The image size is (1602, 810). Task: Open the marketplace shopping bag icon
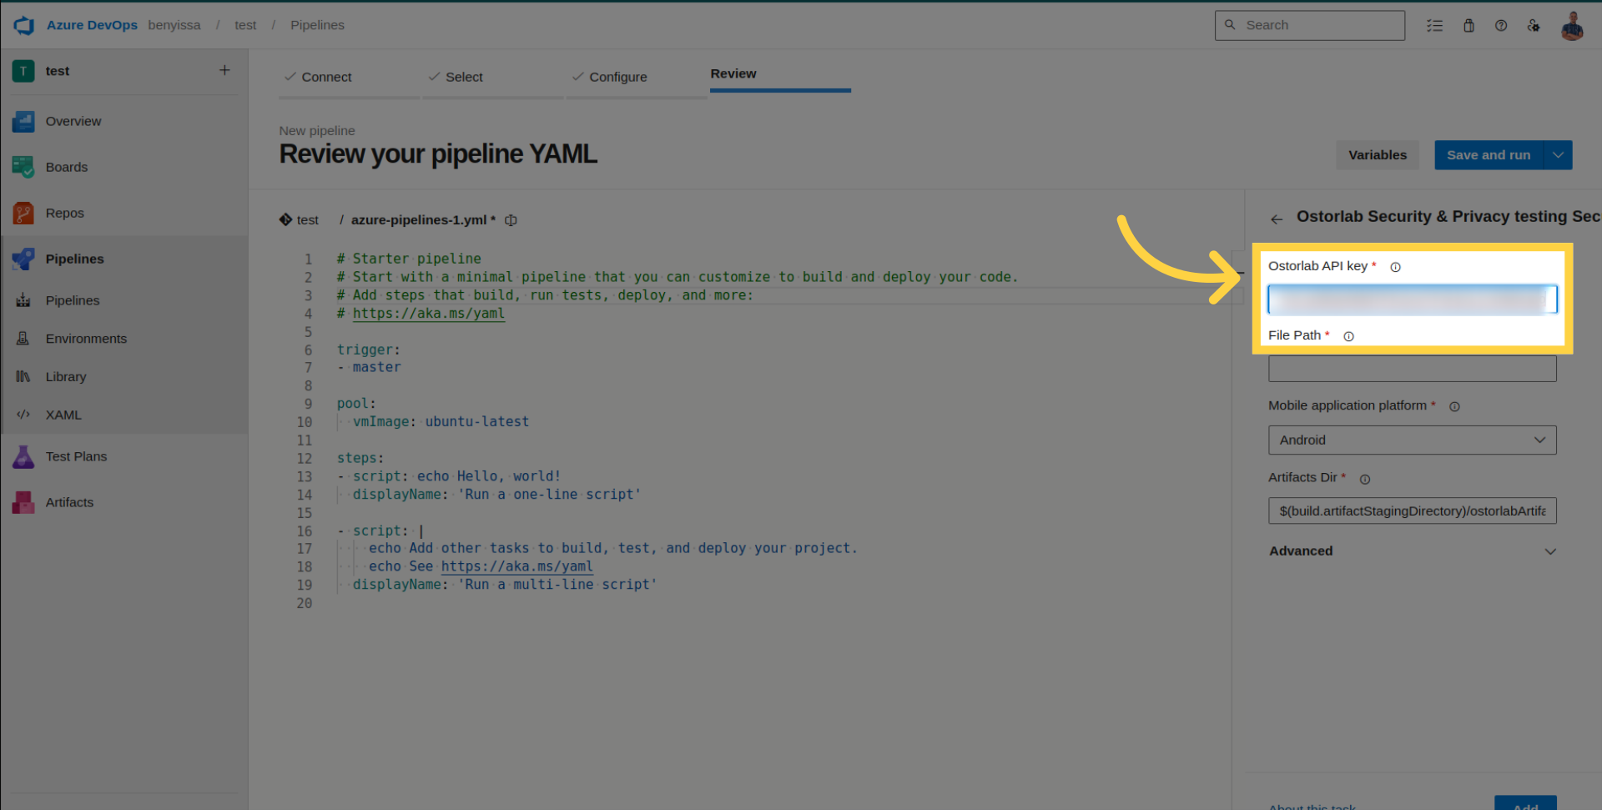pyautogui.click(x=1468, y=26)
